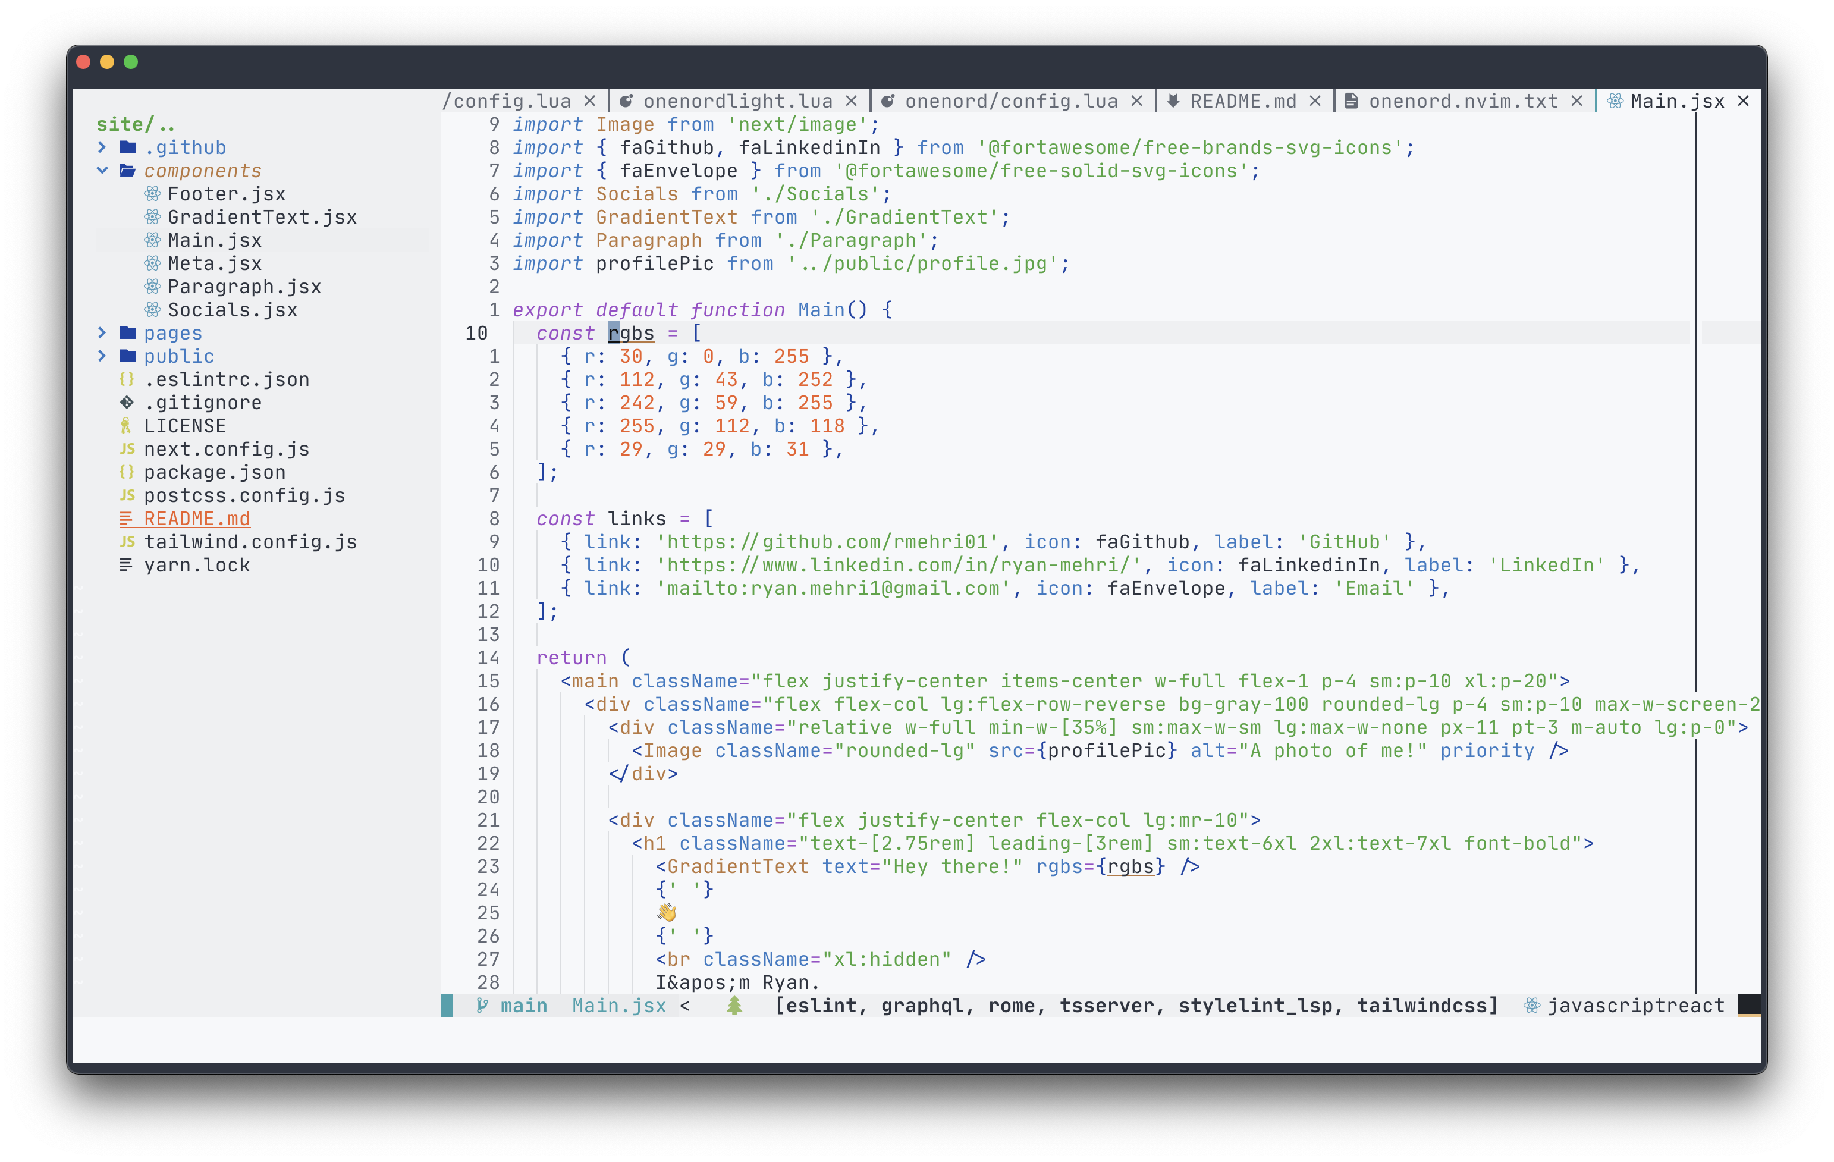This screenshot has height=1162, width=1834.
Task: Click the lines icon beside yarn.lock
Action: click(x=127, y=565)
